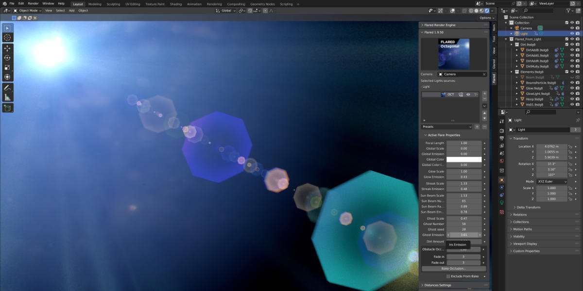
Task: Open the Object Properties tab in the Properties editor
Action: coord(502,180)
